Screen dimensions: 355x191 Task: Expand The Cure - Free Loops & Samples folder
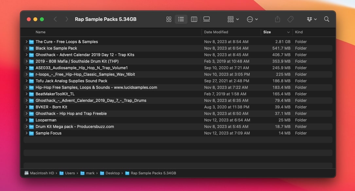pos(27,42)
